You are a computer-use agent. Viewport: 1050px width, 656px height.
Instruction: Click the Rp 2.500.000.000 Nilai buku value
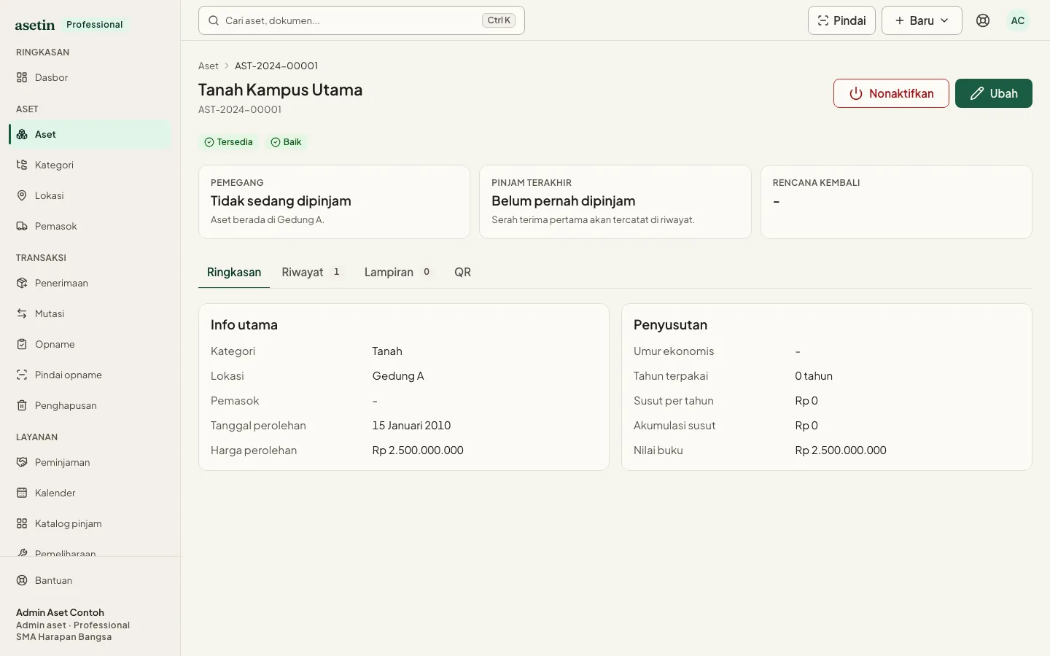(x=841, y=450)
